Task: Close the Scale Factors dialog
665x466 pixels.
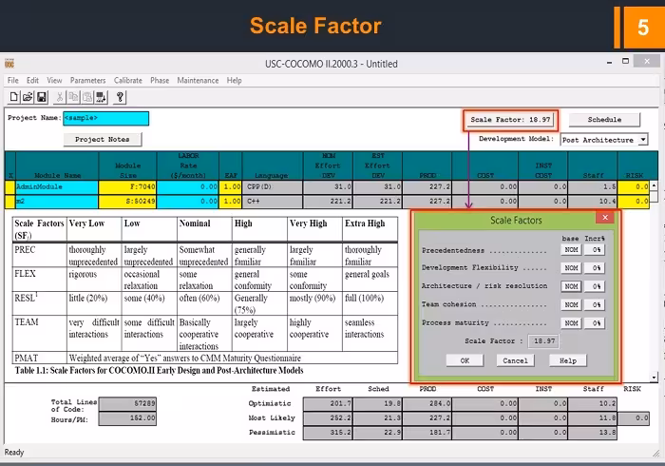Action: point(605,219)
